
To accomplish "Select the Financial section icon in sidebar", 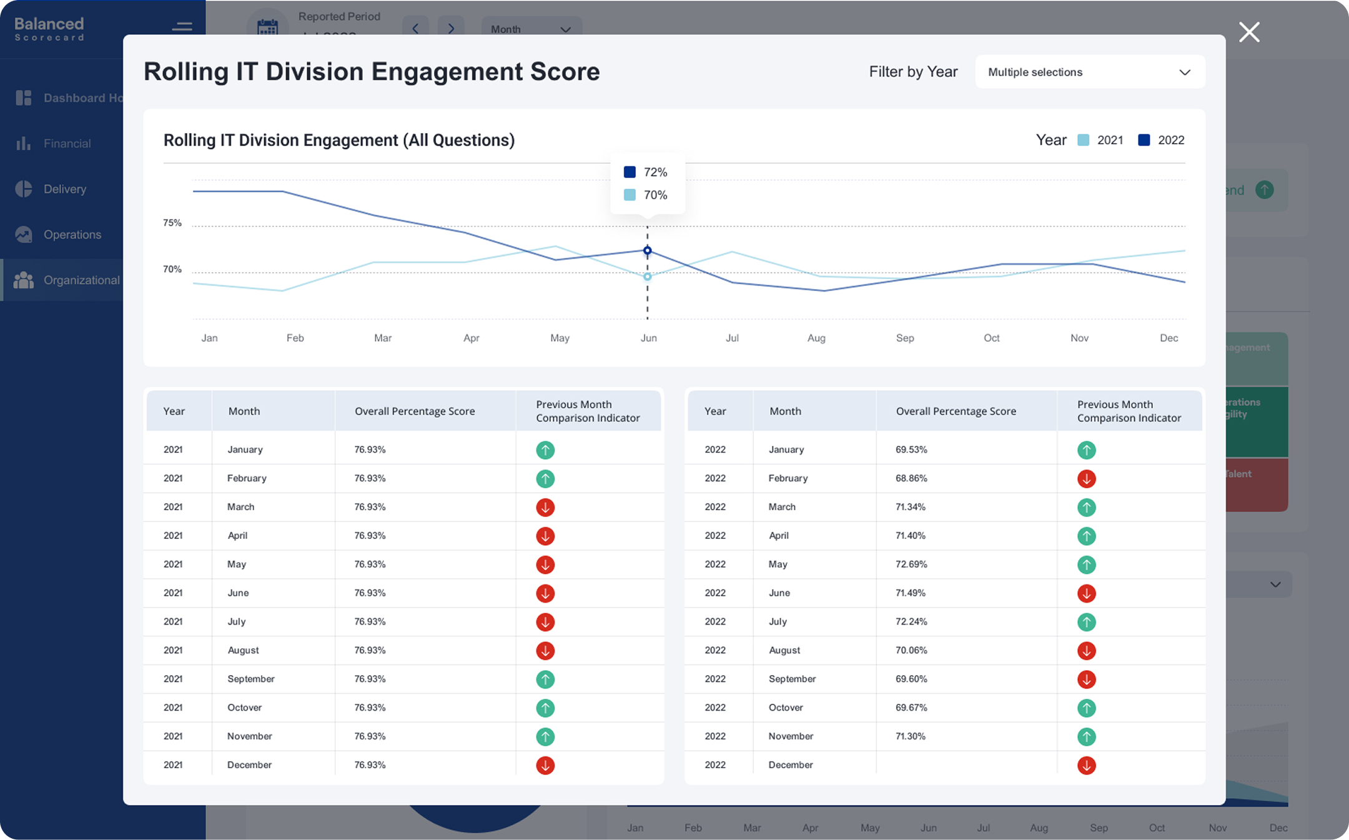I will [23, 143].
